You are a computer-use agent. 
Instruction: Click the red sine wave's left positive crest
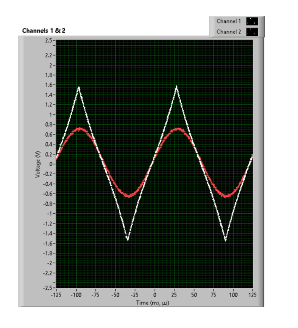79,129
